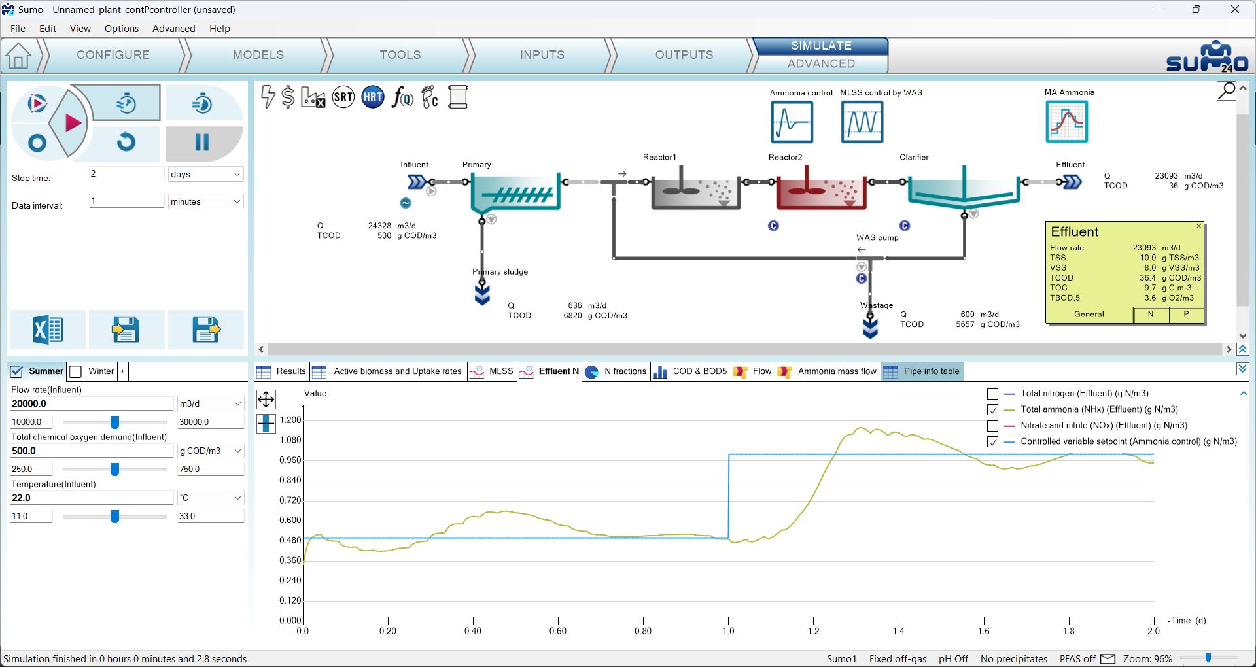
Task: Go to the CONFIGURE step
Action: (113, 55)
